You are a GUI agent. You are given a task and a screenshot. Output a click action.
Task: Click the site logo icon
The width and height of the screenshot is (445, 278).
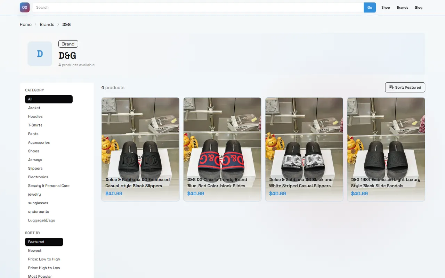(x=25, y=7)
